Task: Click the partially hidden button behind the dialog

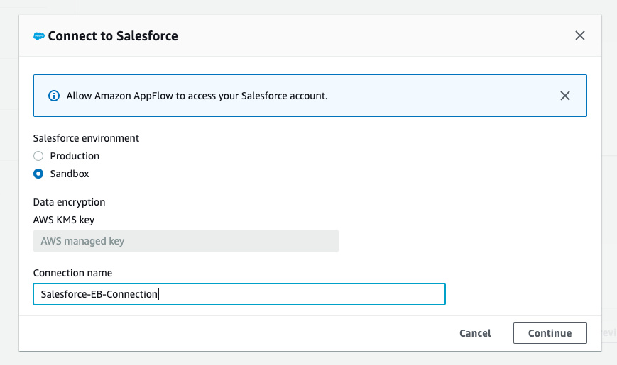Action: click(x=608, y=332)
